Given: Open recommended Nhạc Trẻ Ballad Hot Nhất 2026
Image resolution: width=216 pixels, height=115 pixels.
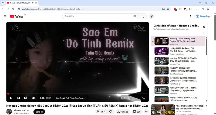Looking at the screenshot, I should coord(190,107).
